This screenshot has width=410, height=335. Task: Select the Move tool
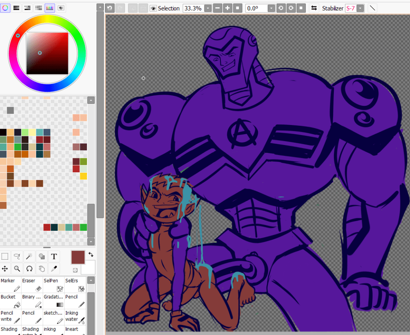pos(5,268)
